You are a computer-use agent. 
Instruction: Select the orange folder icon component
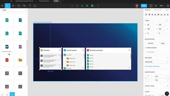click(x=20, y=60)
